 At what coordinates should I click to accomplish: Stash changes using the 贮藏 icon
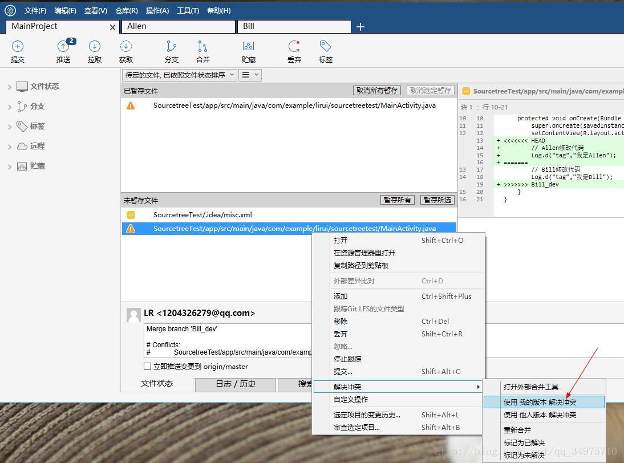[249, 51]
